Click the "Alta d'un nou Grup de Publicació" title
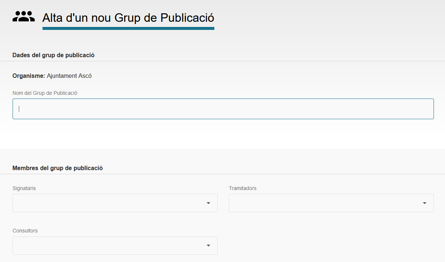The height and width of the screenshot is (262, 445). (128, 18)
